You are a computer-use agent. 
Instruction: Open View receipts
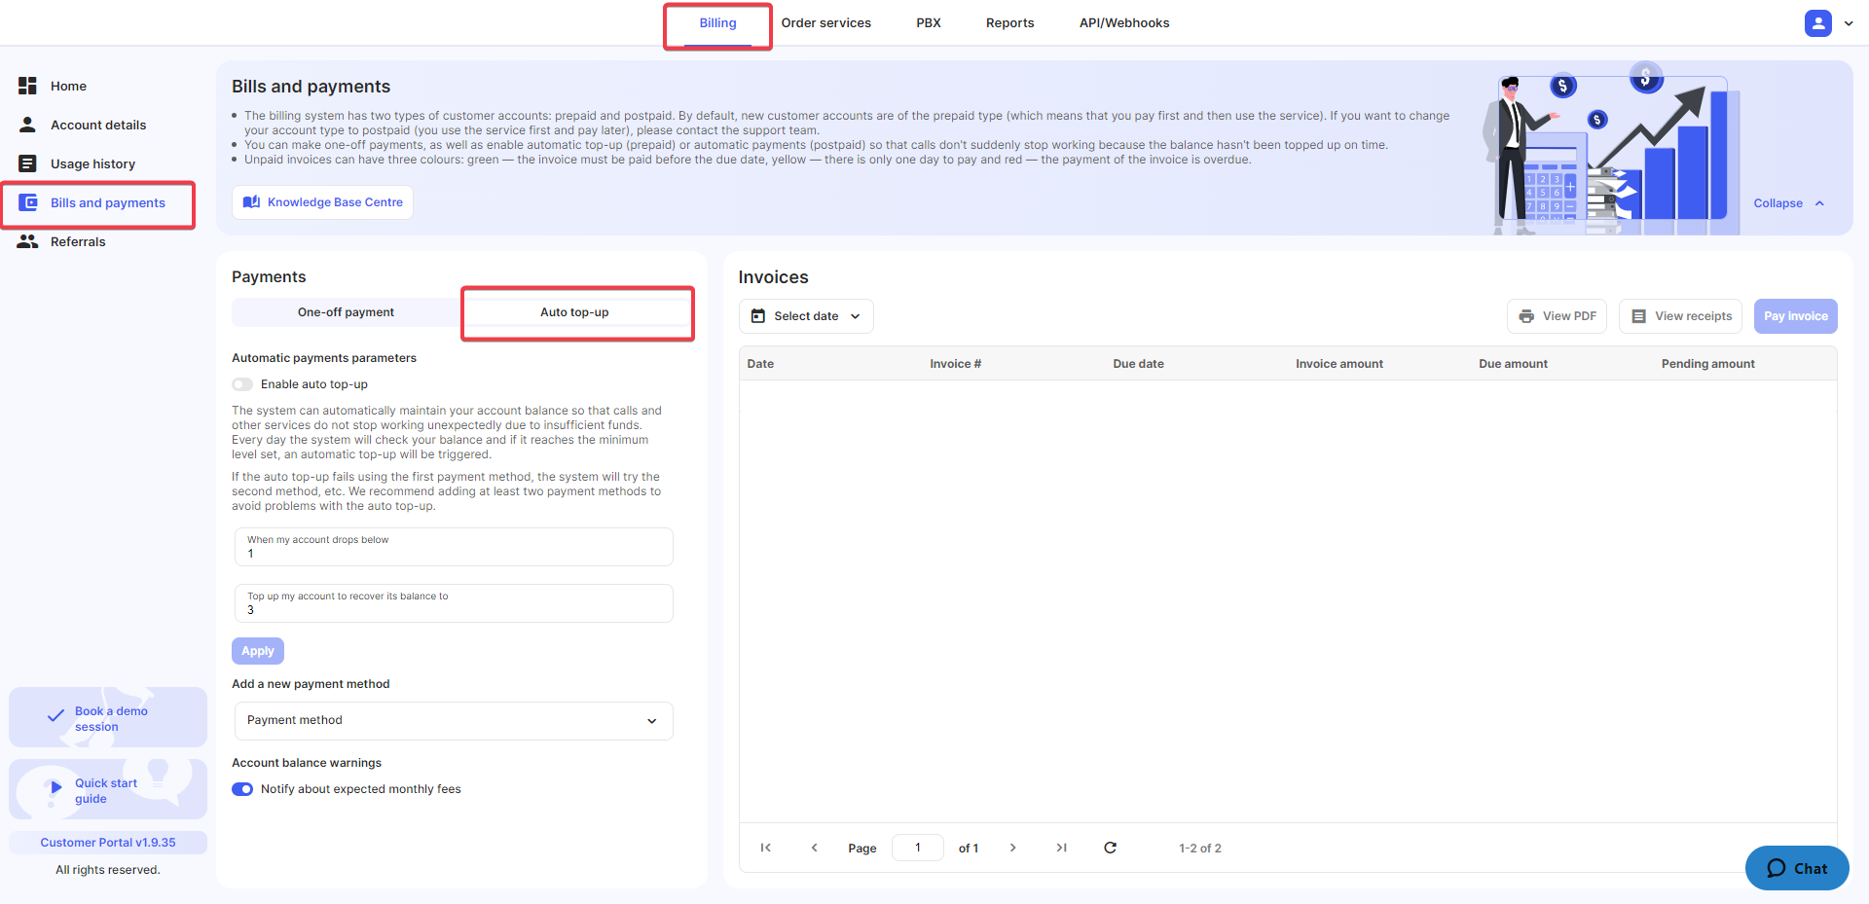(1681, 316)
